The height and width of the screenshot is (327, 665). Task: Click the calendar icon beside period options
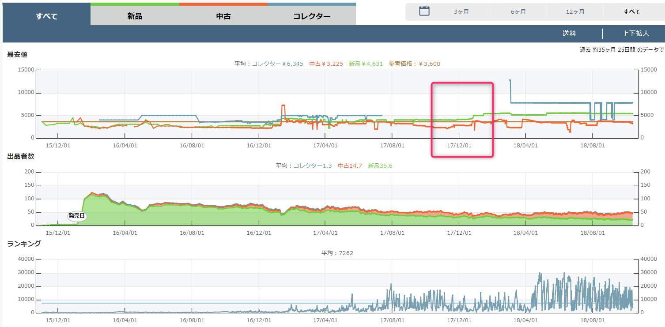[x=424, y=11]
